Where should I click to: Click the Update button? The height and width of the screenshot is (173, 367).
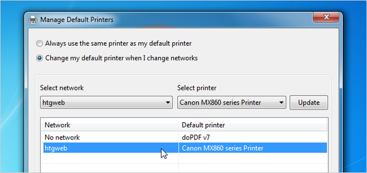(x=309, y=102)
